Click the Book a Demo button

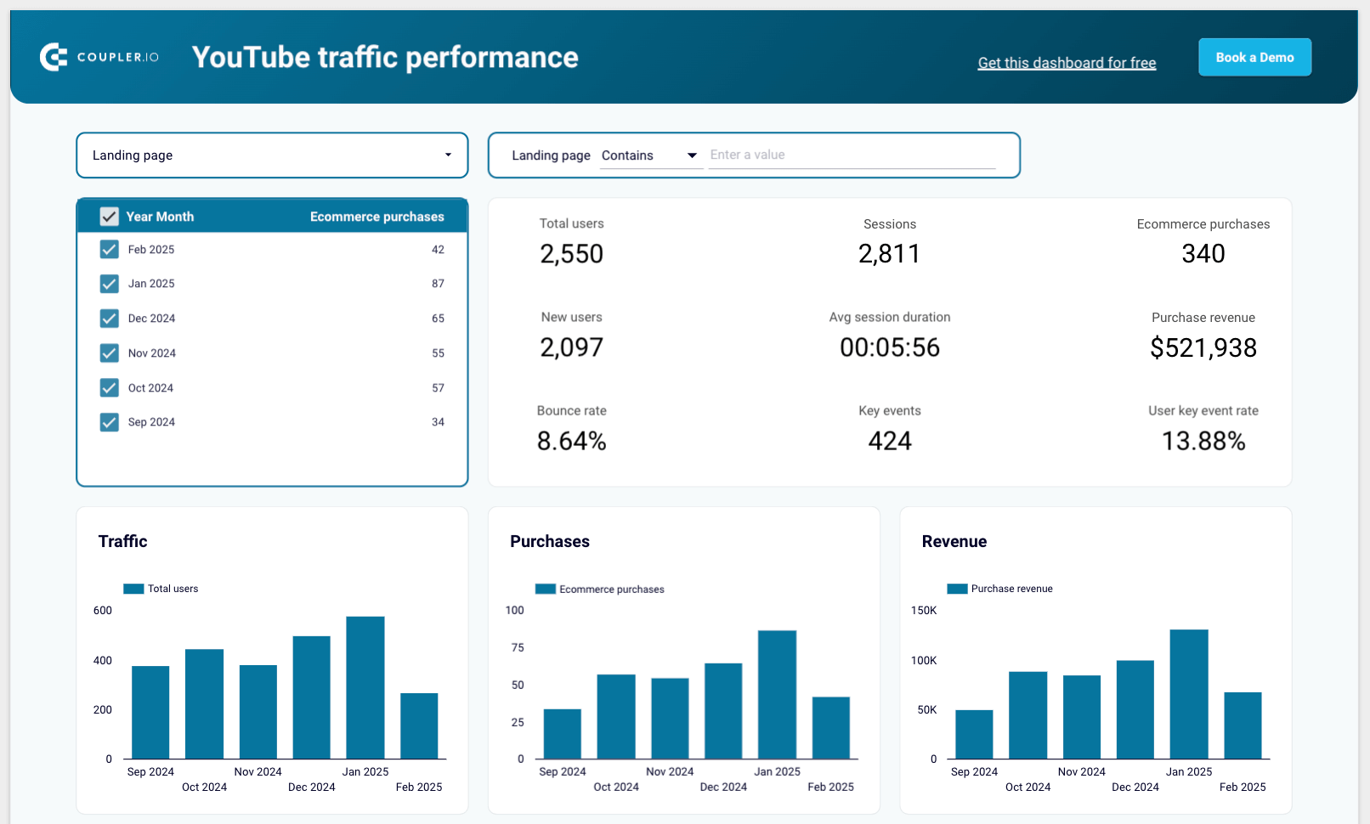1254,57
